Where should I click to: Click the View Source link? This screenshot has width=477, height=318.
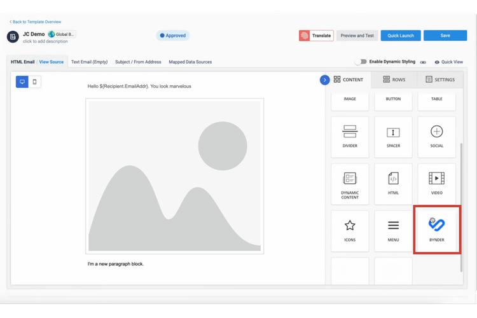click(x=52, y=62)
